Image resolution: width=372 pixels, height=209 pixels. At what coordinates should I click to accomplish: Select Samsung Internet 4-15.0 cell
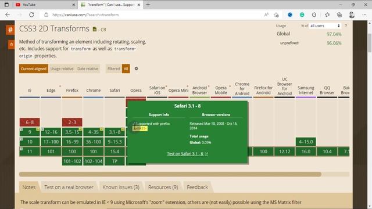click(306, 142)
